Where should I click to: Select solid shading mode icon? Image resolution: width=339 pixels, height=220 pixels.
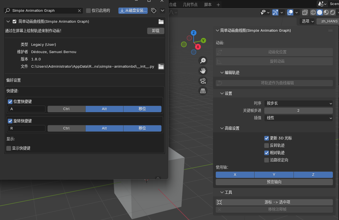tap(320, 12)
